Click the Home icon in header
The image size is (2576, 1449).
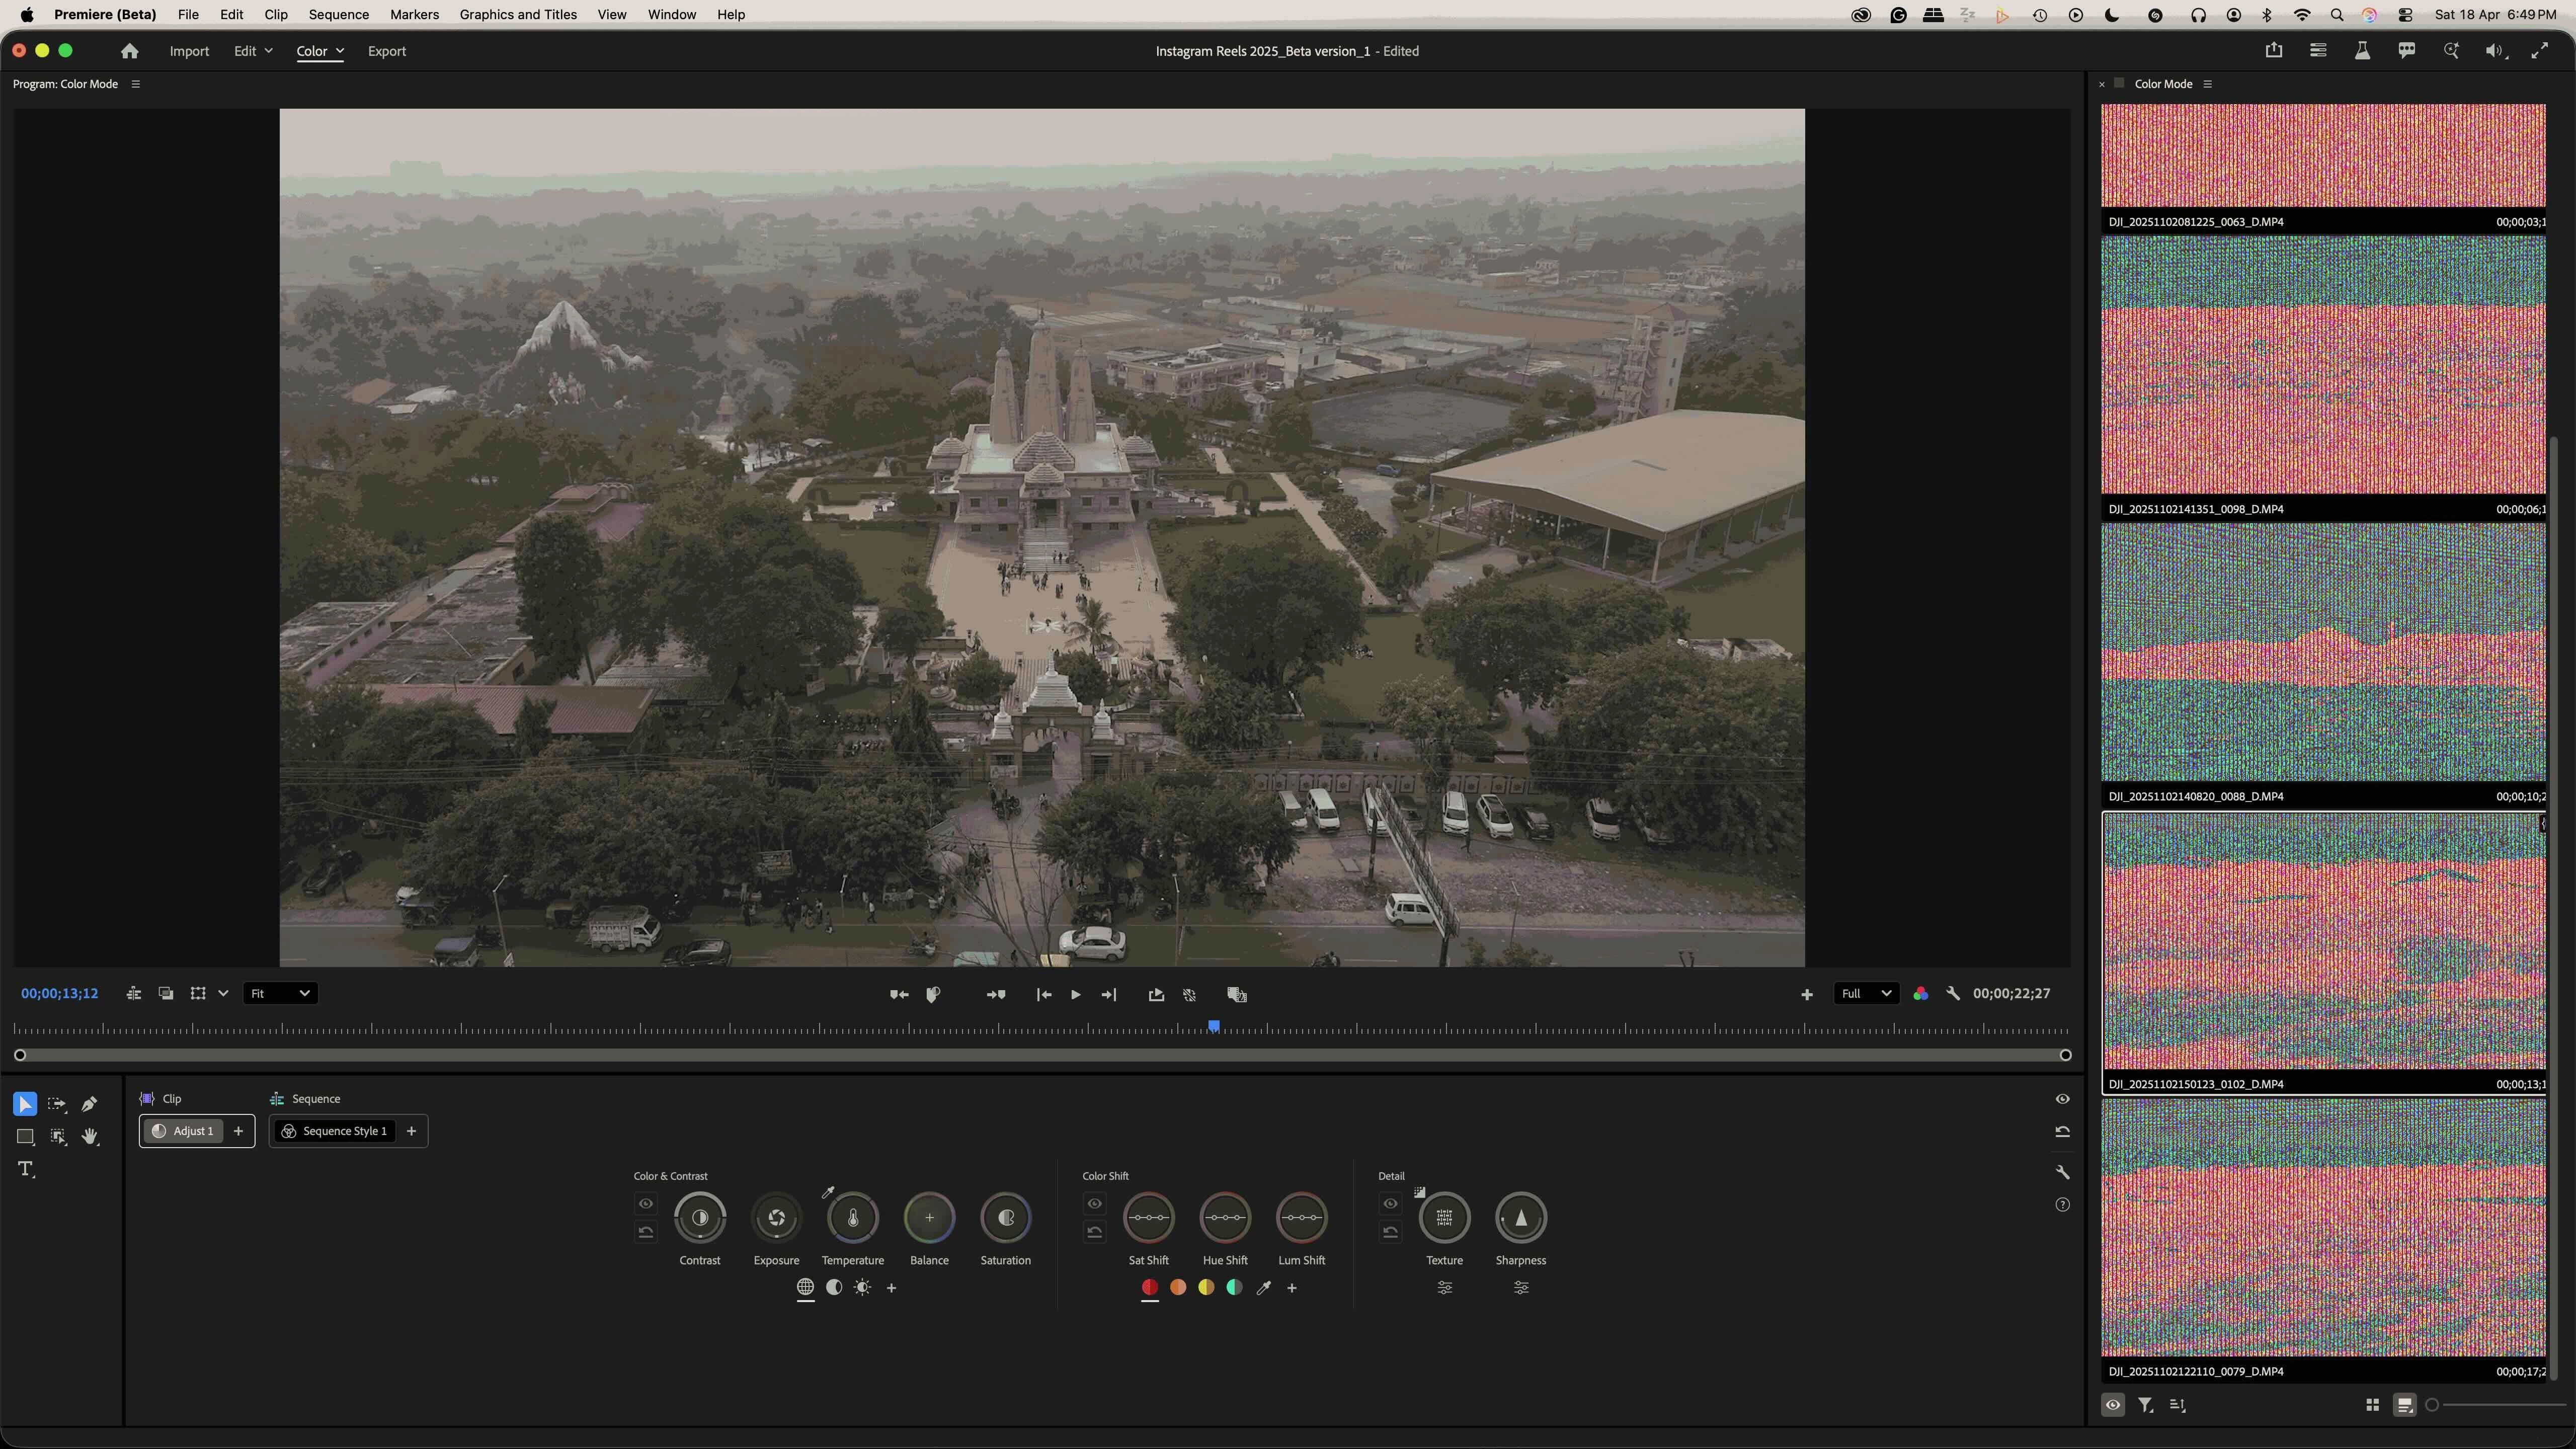click(x=129, y=51)
